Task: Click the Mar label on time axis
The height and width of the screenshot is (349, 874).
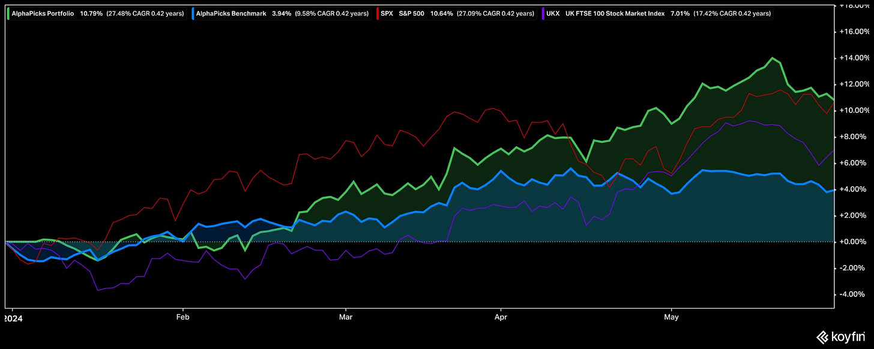Action: (345, 317)
